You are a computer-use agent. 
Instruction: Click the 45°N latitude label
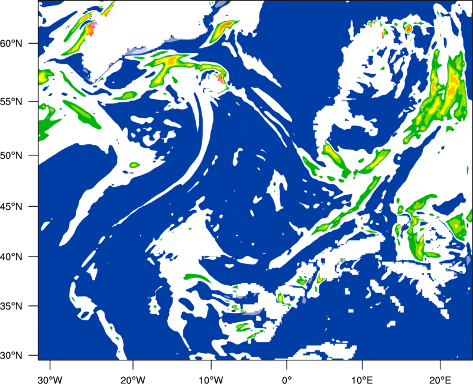click(x=11, y=207)
